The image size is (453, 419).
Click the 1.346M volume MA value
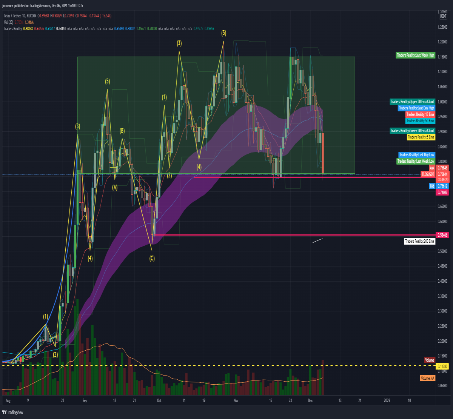[x=29, y=22]
